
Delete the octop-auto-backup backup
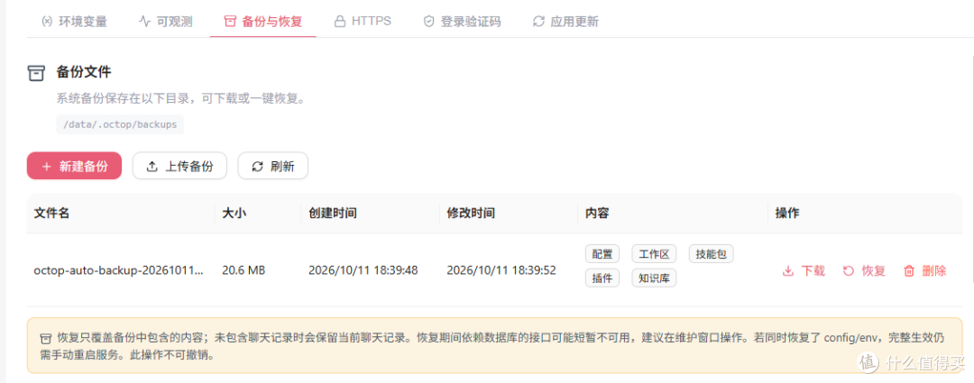925,270
